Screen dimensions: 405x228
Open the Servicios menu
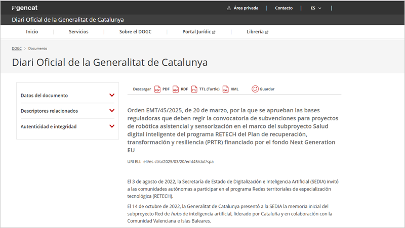[78, 31]
